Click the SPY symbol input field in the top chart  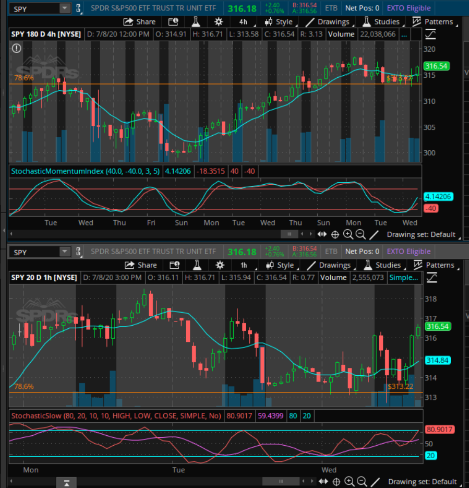tap(35, 9)
